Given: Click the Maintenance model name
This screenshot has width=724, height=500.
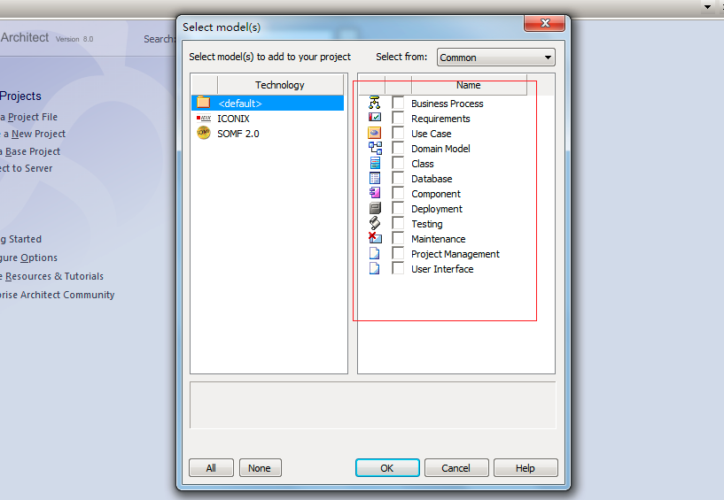Looking at the screenshot, I should click(x=438, y=239).
